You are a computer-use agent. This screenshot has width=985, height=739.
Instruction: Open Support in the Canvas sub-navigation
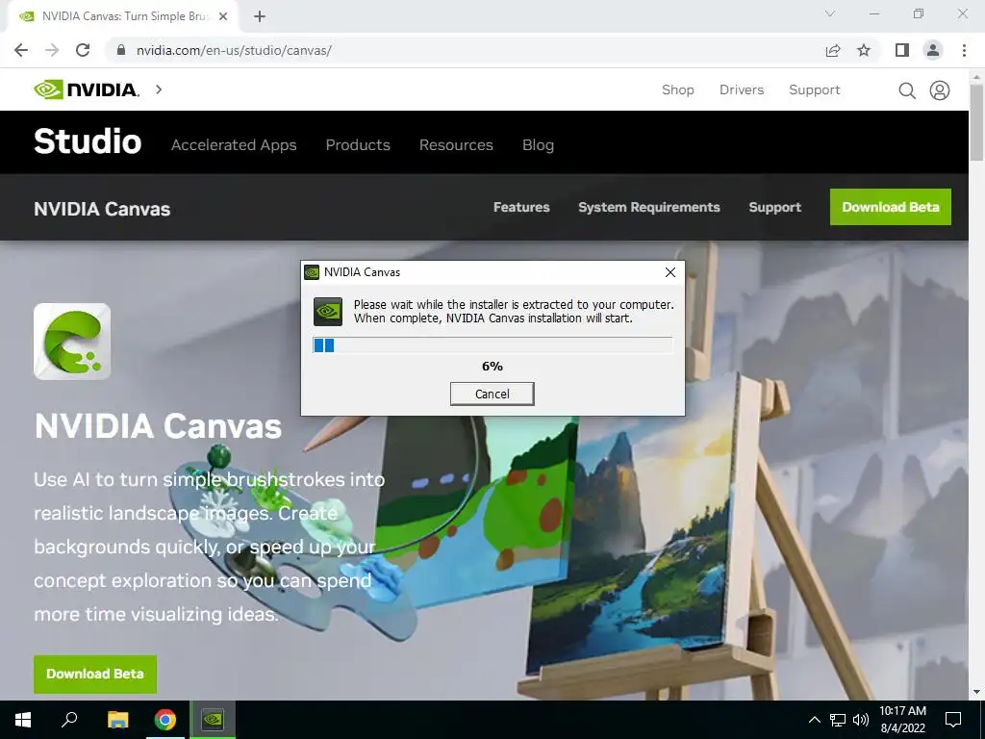(774, 208)
